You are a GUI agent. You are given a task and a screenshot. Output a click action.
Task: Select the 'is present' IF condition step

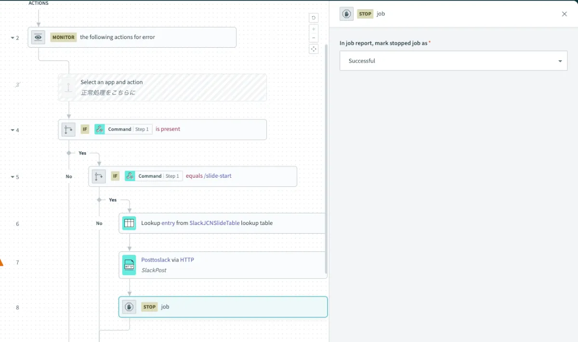pyautogui.click(x=162, y=130)
